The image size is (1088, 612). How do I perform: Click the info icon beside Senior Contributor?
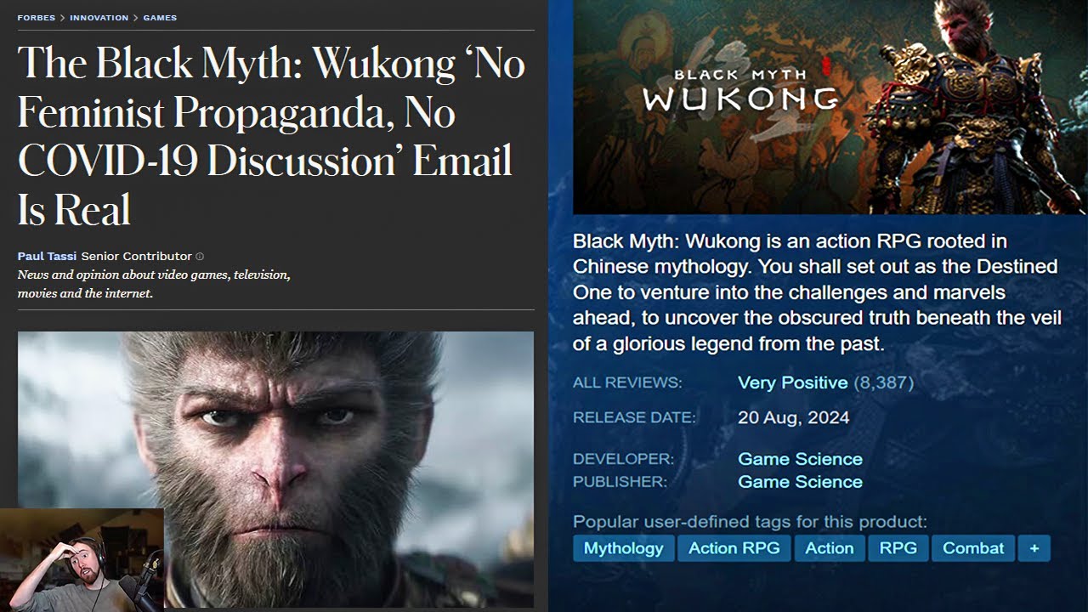(x=200, y=257)
